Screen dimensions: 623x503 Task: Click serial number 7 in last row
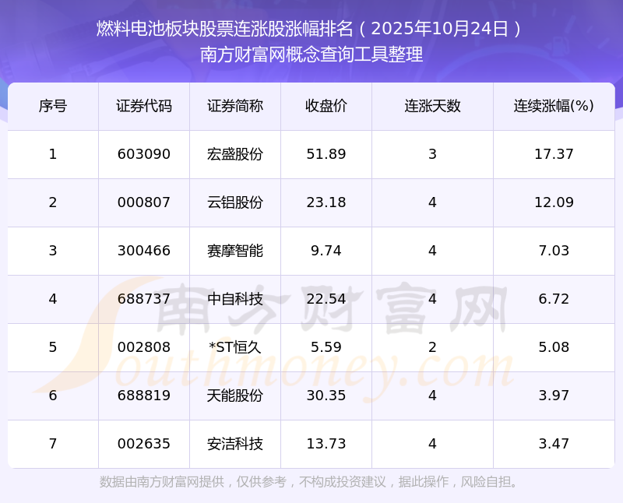[x=53, y=444]
